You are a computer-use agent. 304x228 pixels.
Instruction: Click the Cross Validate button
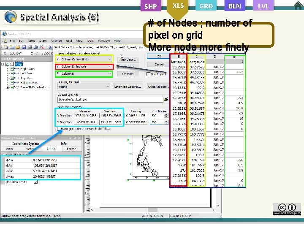click(x=158, y=87)
